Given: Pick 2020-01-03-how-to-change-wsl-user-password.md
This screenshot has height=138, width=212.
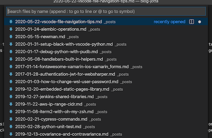Looking at the screenshot, I should [x=106, y=82].
